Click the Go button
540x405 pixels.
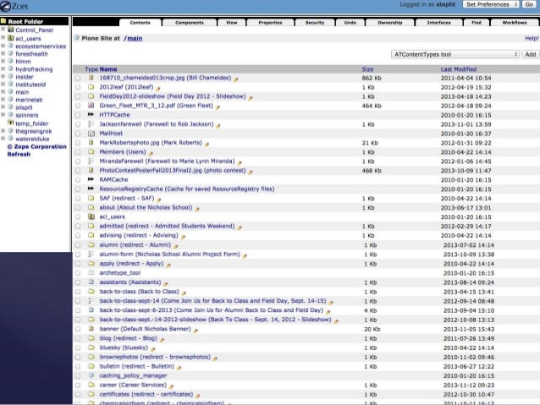529,4
